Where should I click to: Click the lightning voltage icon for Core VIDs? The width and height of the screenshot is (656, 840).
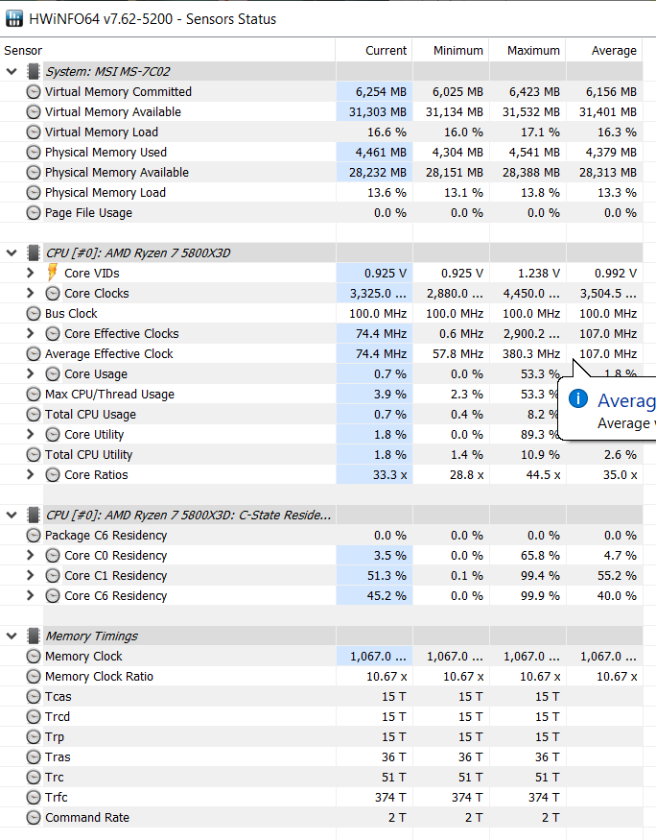52,273
